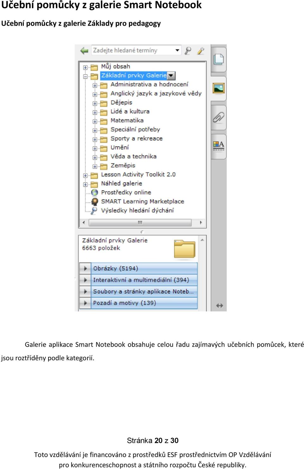Open the Page Sorter tab icon
This screenshot has width=304, height=469.
(x=218, y=59)
